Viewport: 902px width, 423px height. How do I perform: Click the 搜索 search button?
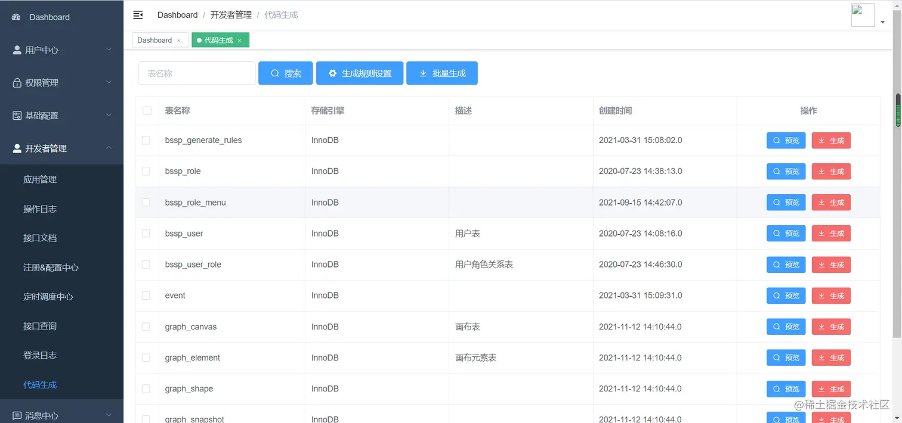[x=285, y=73]
